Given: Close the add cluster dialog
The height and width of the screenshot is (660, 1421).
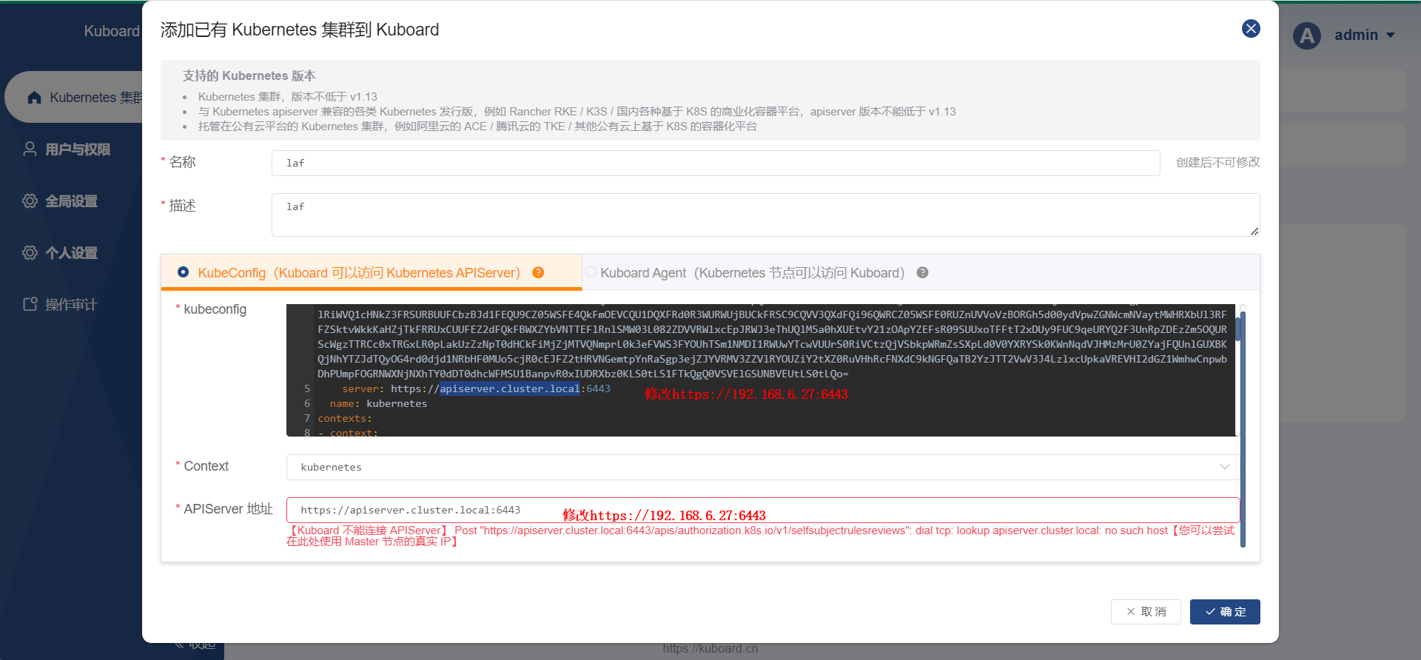Looking at the screenshot, I should pos(1251,29).
